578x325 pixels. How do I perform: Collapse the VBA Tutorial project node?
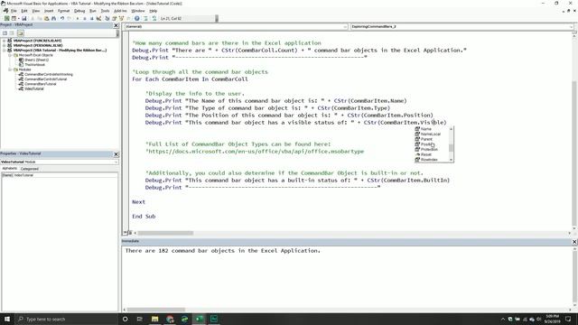pyautogui.click(x=4, y=51)
